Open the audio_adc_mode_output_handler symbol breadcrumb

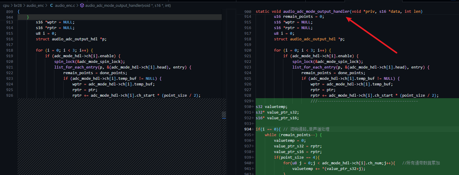point(128,6)
